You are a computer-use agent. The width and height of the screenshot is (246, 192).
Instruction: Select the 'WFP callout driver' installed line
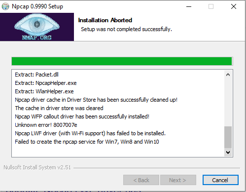click(x=82, y=116)
